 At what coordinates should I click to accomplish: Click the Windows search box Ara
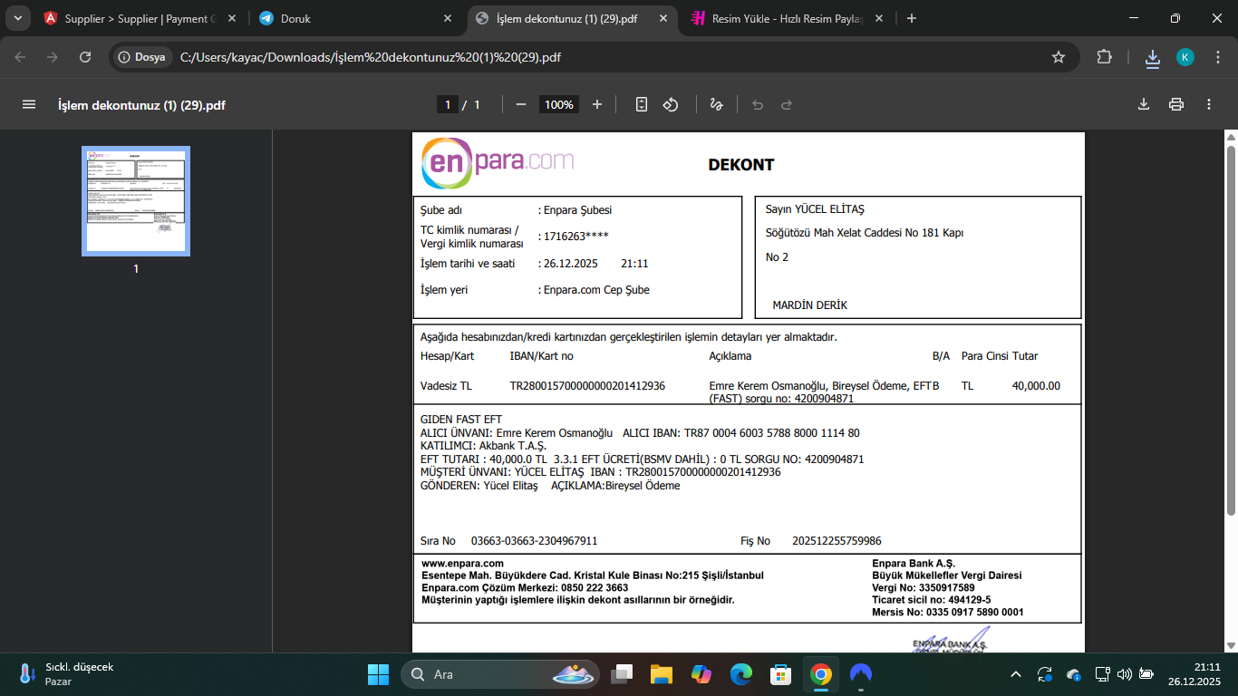502,674
